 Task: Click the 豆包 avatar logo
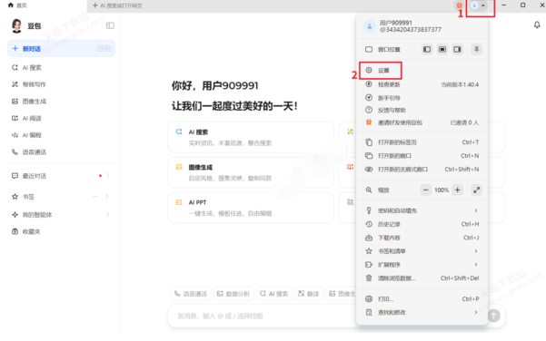click(x=16, y=25)
